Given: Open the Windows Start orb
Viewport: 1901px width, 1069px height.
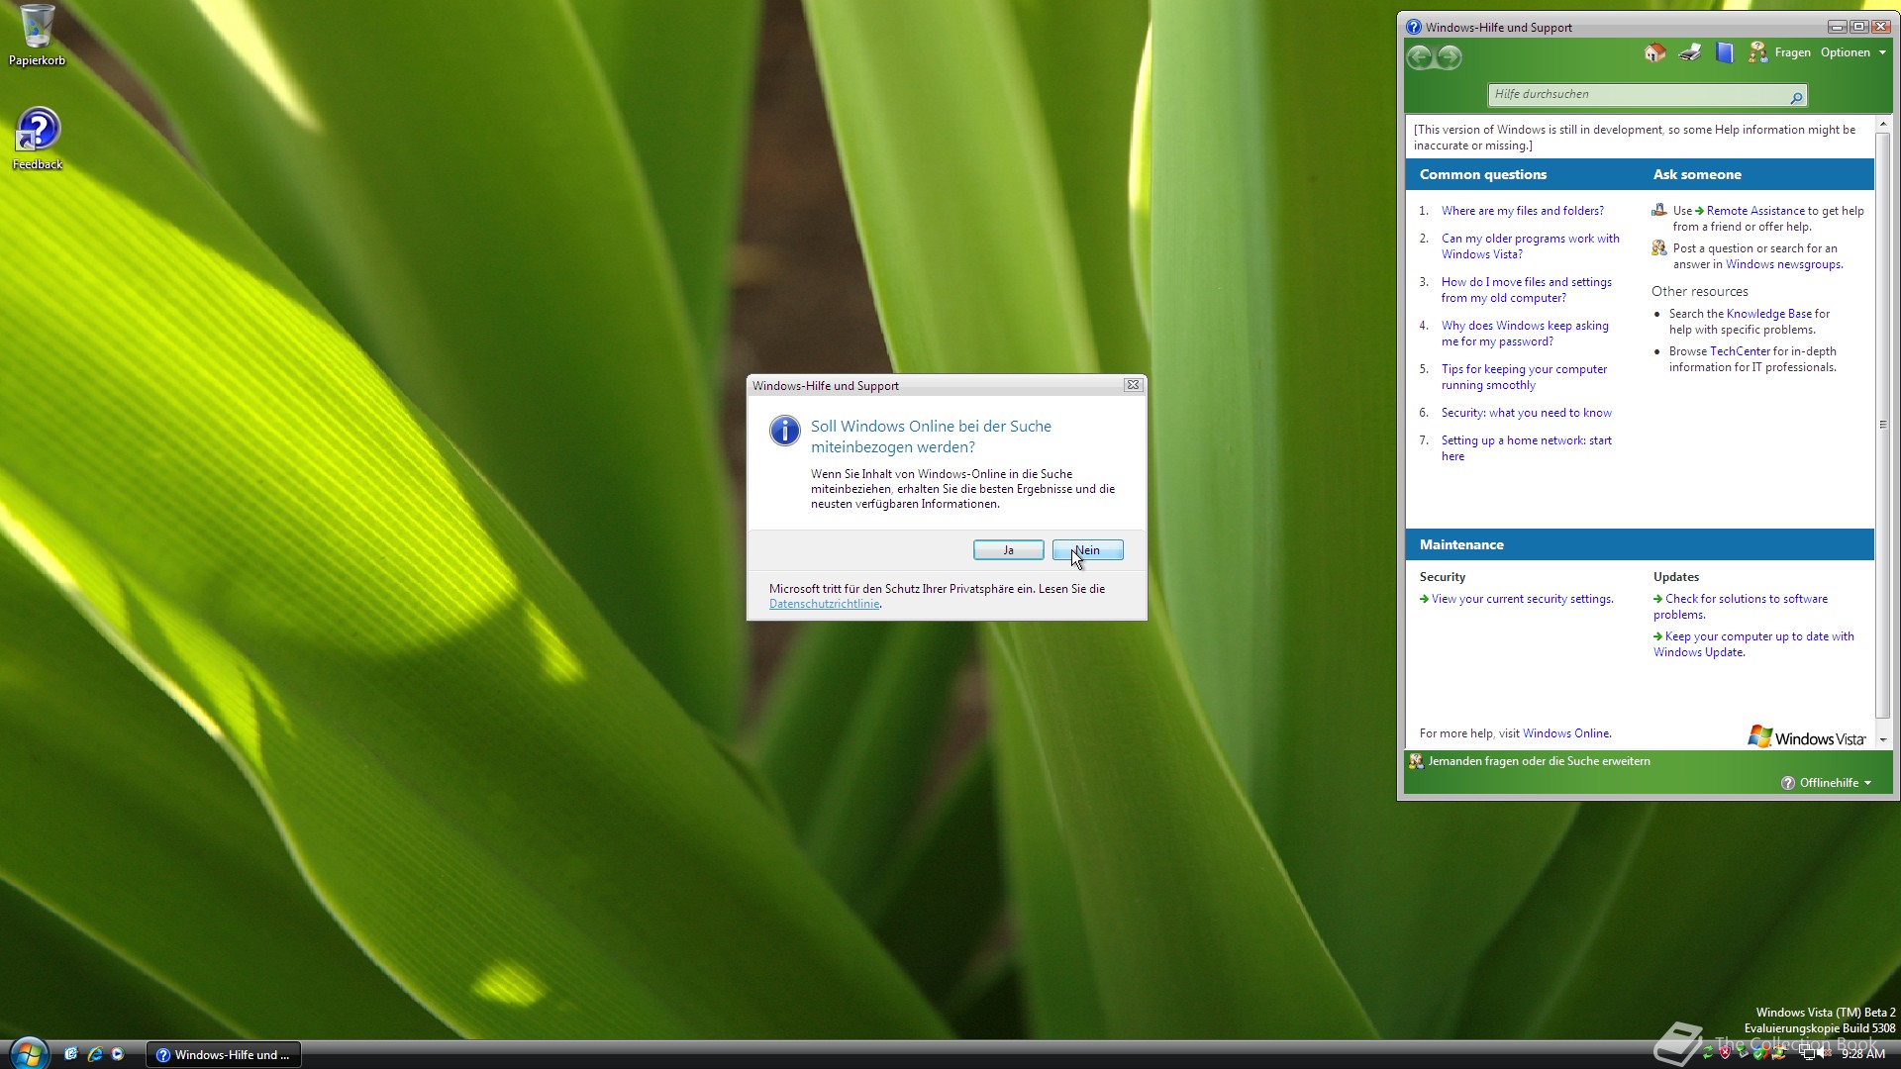Looking at the screenshot, I should [28, 1053].
